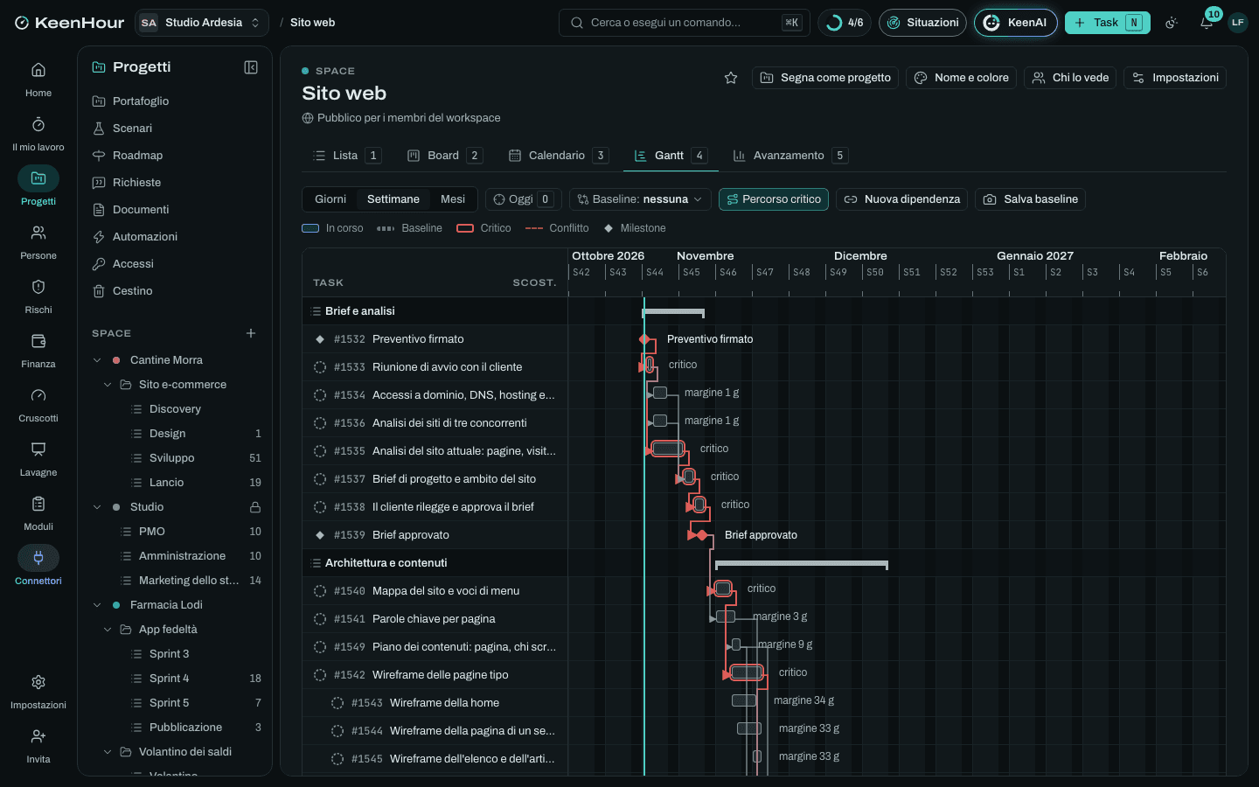Open the notifications bell
Screen dimensions: 1259x787
click(1207, 23)
